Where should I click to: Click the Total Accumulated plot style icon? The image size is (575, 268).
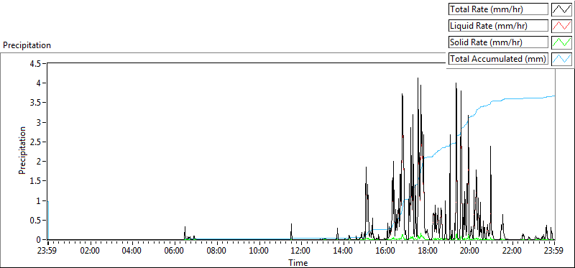(x=562, y=59)
